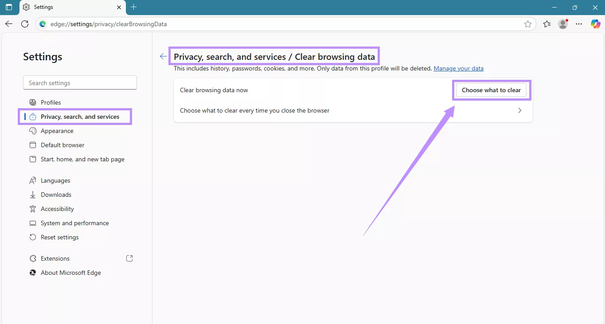Click the Edge logo in address bar
The width and height of the screenshot is (605, 324).
[43, 24]
